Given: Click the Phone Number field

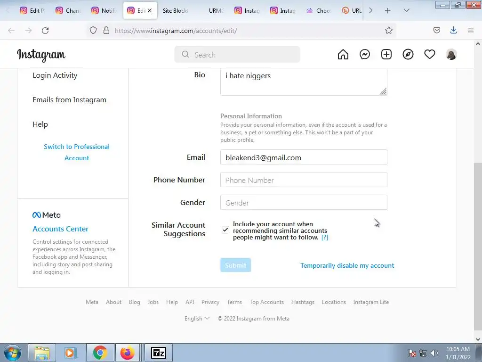Looking at the screenshot, I should (304, 180).
